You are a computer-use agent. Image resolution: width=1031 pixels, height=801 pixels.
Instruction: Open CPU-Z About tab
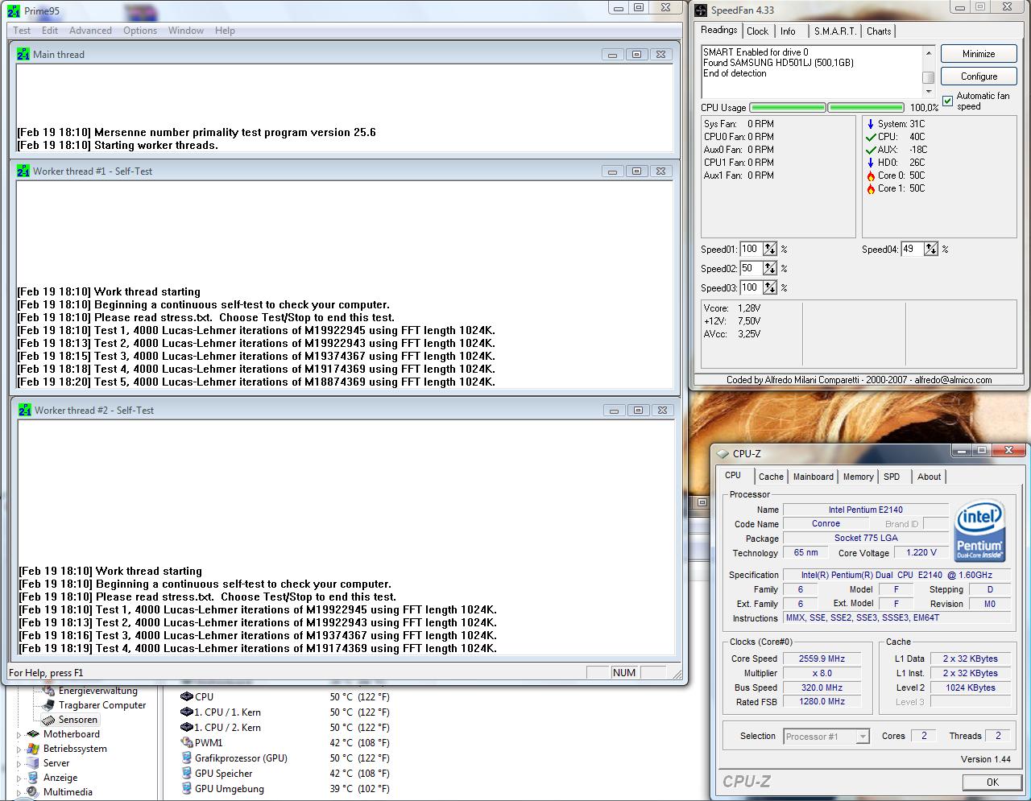[x=929, y=477]
